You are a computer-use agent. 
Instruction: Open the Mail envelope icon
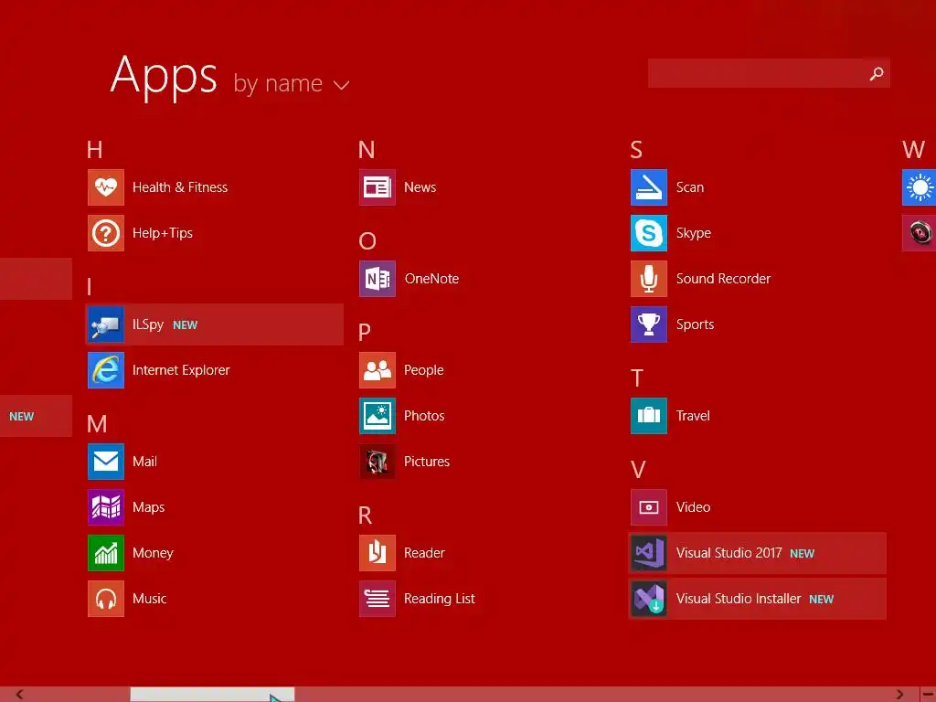click(x=106, y=462)
